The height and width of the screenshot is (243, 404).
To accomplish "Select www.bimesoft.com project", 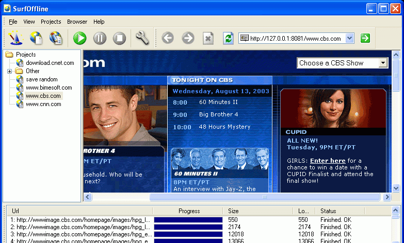I will (x=49, y=88).
